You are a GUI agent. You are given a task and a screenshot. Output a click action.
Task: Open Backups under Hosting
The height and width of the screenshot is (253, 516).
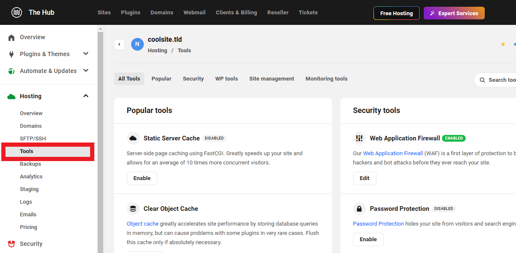[30, 164]
